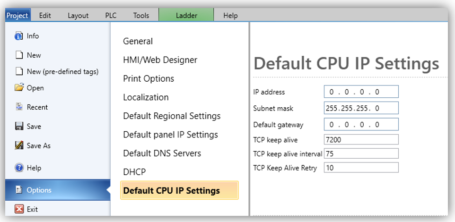
Task: Click the Help question mark icon
Action: tap(19, 168)
